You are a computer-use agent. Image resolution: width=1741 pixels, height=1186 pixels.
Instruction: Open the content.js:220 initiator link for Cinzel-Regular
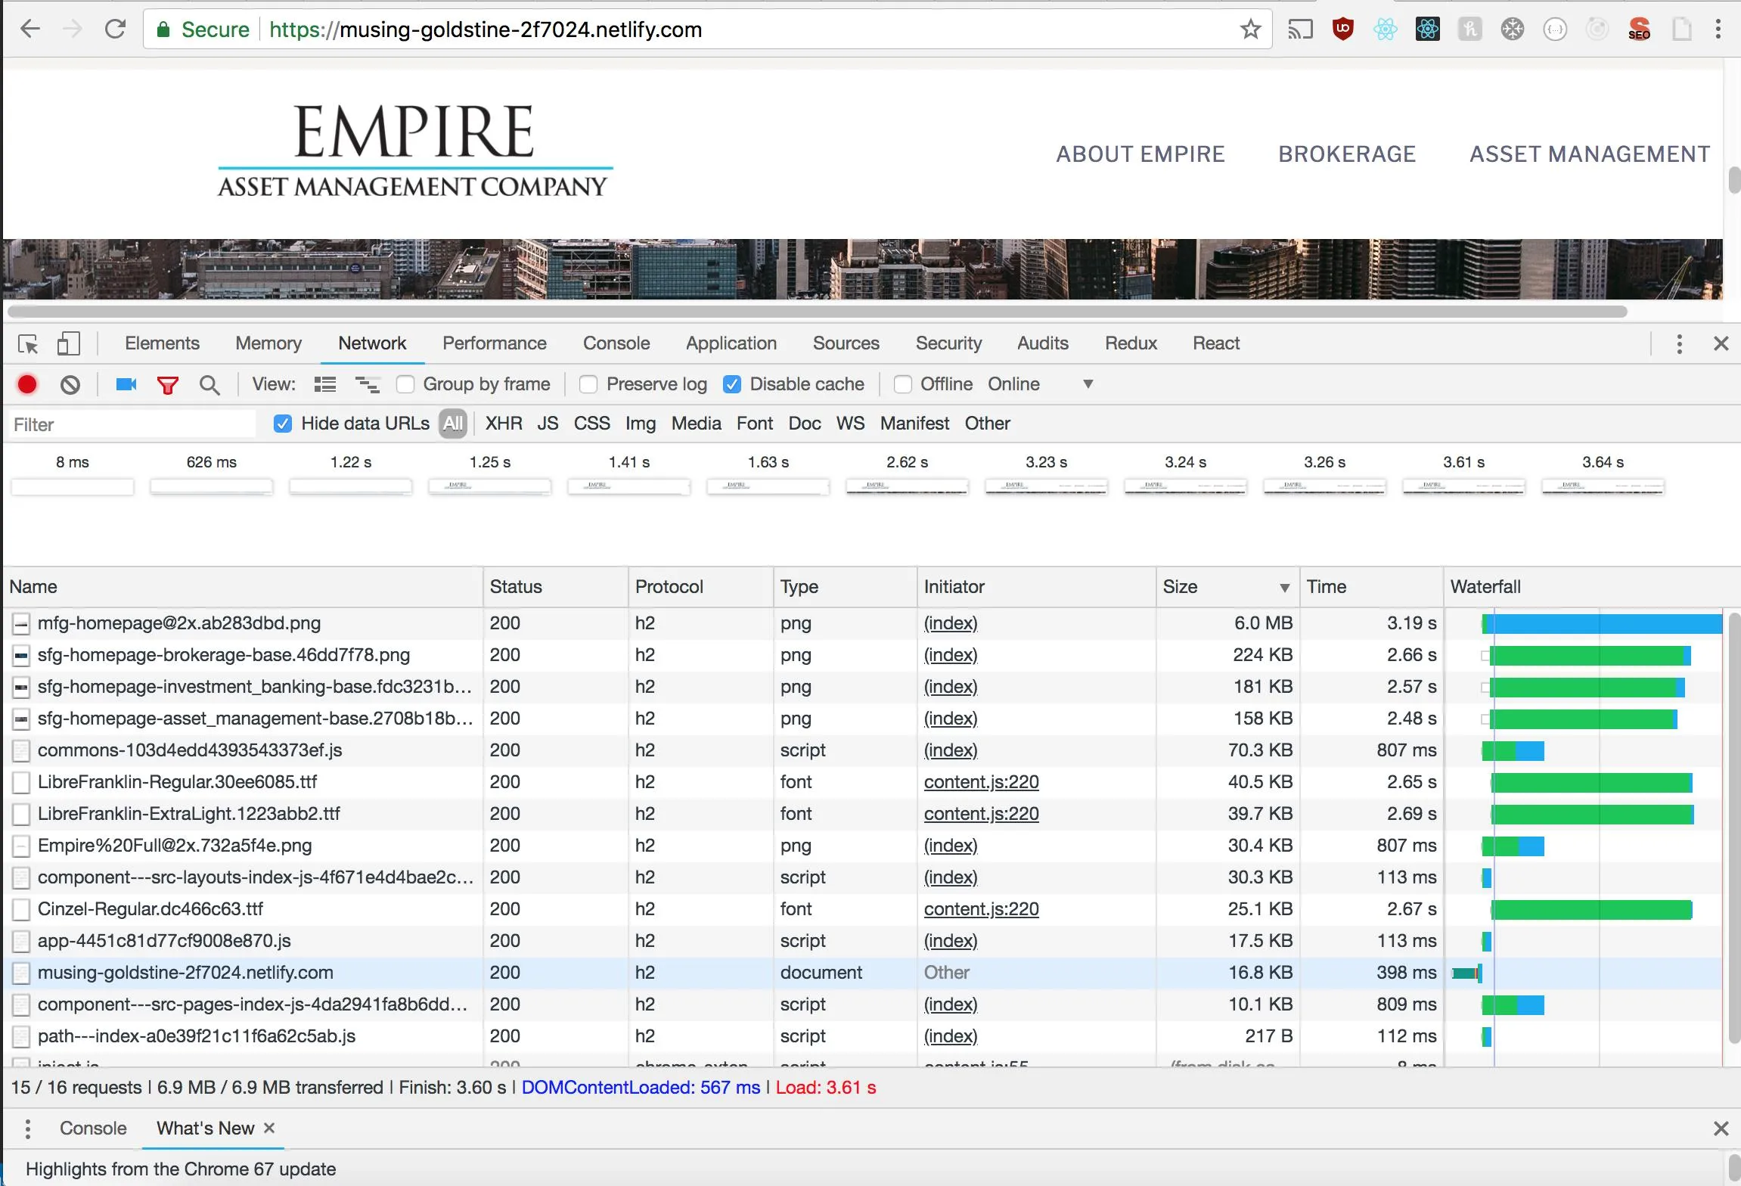[x=981, y=909]
